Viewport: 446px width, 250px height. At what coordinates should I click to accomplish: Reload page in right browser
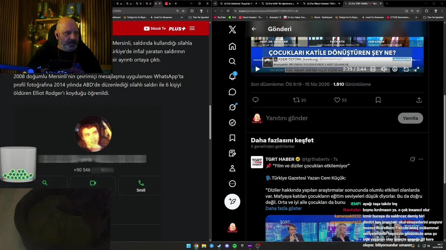pos(228,11)
